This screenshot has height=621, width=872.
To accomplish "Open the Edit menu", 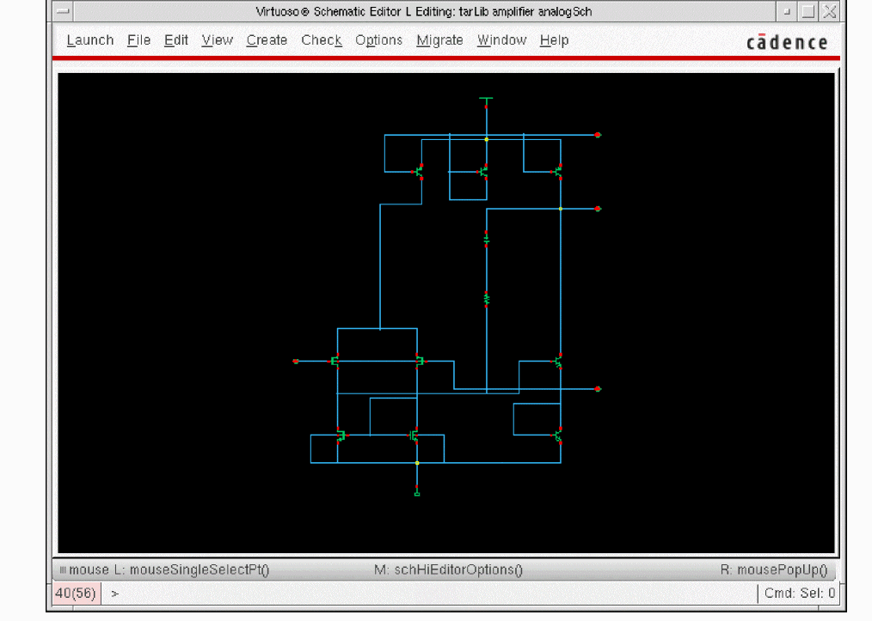I will coord(176,40).
